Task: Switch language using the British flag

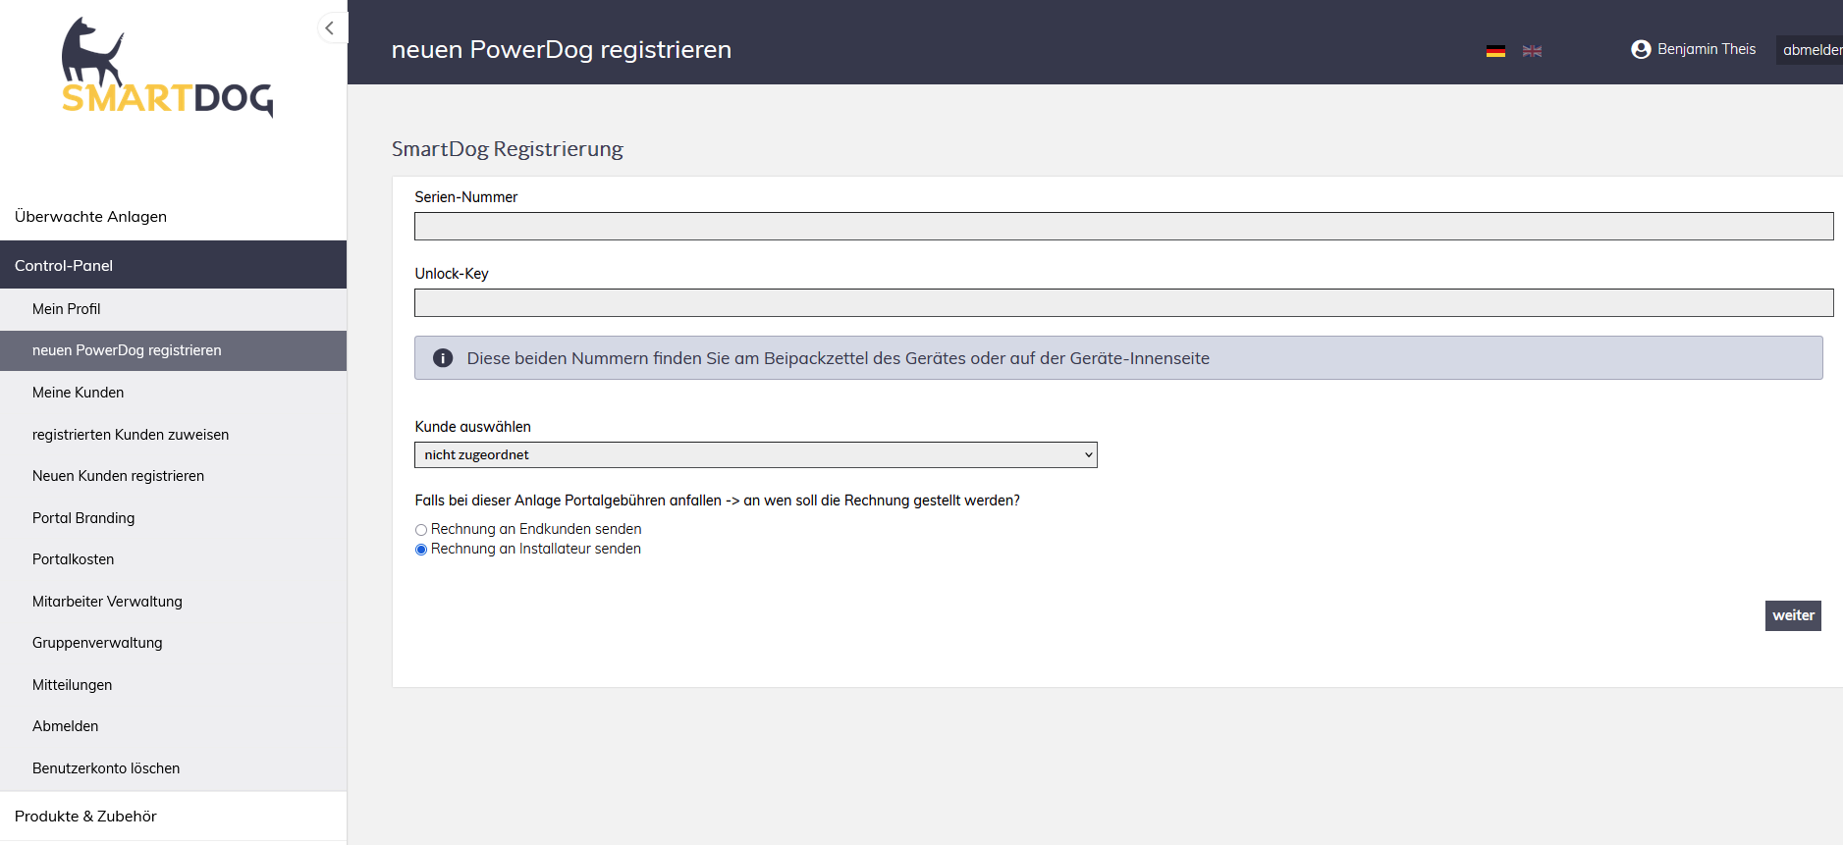Action: (1532, 51)
